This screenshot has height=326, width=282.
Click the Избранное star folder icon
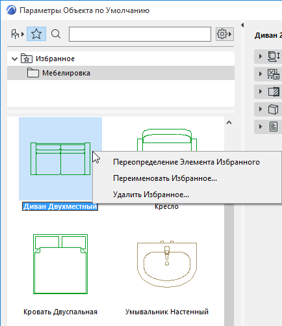click(x=27, y=59)
